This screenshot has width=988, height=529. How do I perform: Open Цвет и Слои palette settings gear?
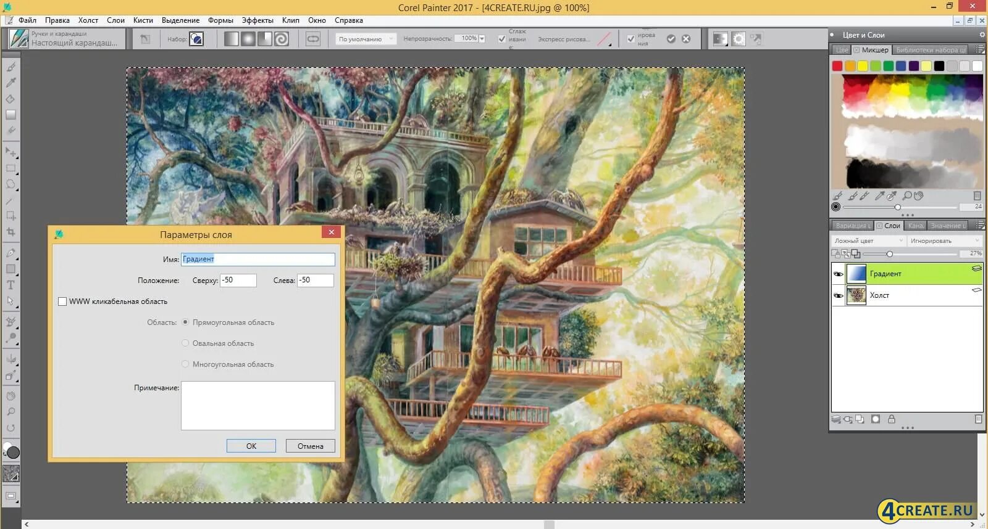[981, 35]
